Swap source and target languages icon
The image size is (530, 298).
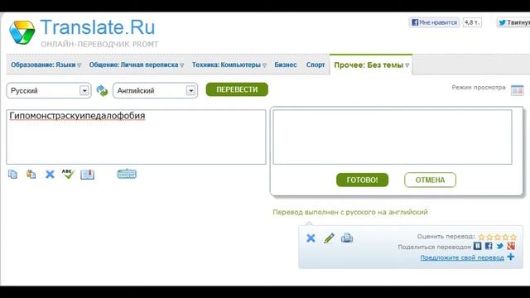[x=102, y=90]
